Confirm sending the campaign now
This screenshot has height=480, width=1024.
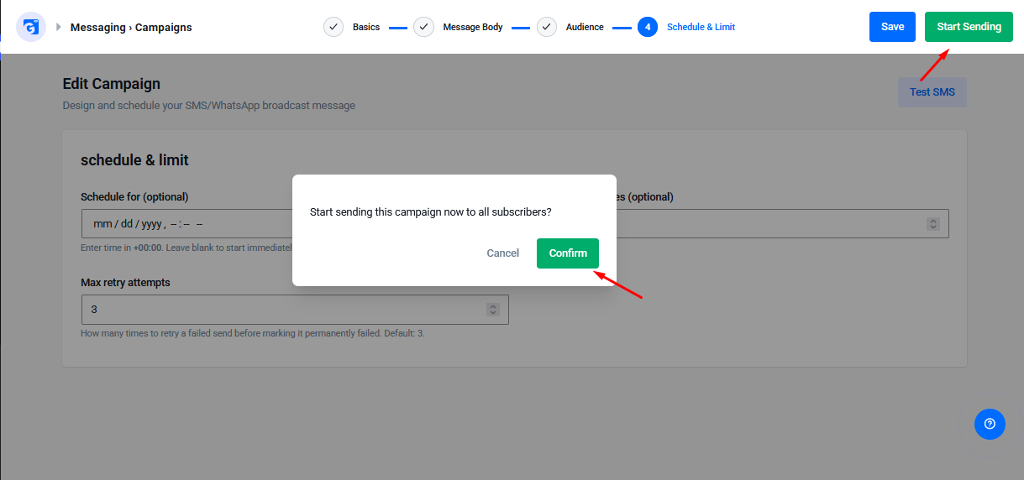tap(568, 253)
